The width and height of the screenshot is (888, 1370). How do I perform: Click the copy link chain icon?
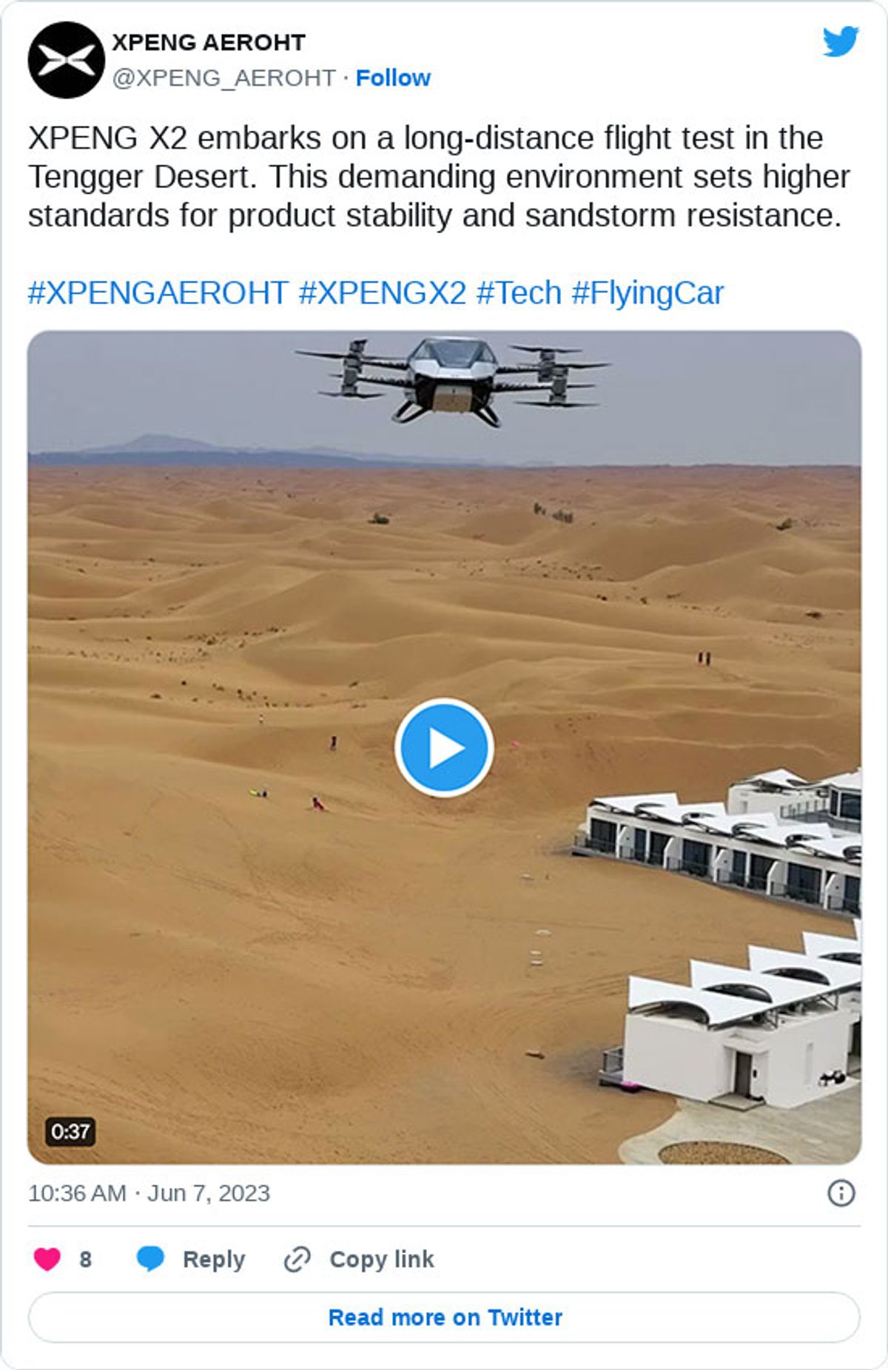click(297, 1259)
